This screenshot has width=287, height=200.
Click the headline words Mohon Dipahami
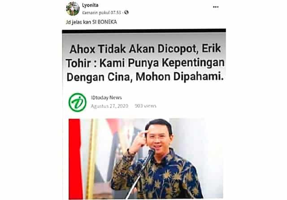tap(180, 77)
